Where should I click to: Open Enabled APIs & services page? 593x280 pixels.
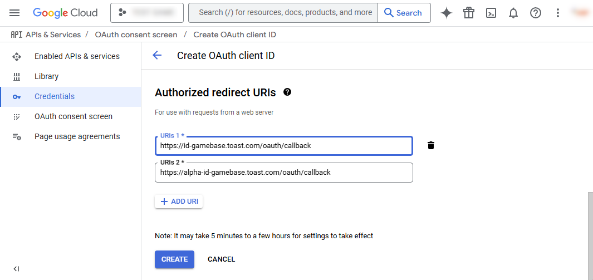[71, 56]
